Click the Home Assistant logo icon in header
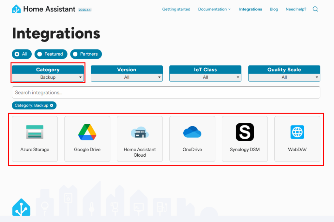 click(16, 9)
